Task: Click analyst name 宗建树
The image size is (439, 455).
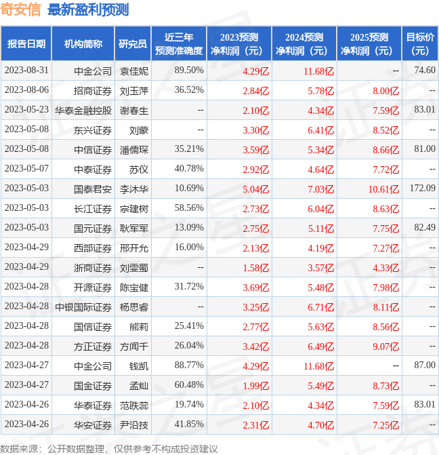Action: tap(134, 209)
